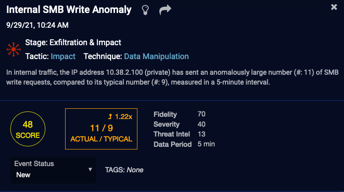
Task: Click the 11 / 9 actual/typical box
Action: pos(101,128)
